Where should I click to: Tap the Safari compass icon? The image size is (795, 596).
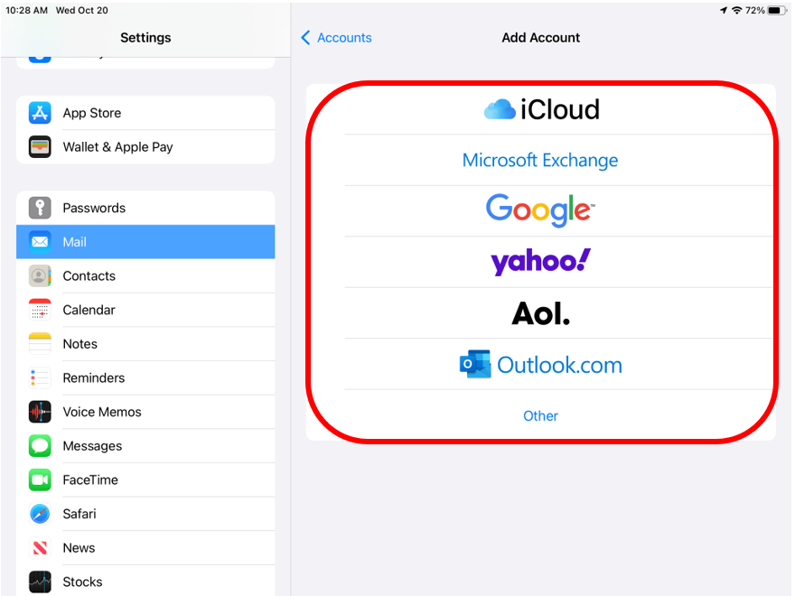click(40, 514)
